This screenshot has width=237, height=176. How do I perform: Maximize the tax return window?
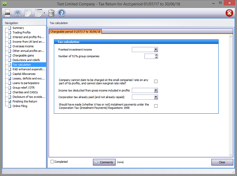[x=220, y=3]
